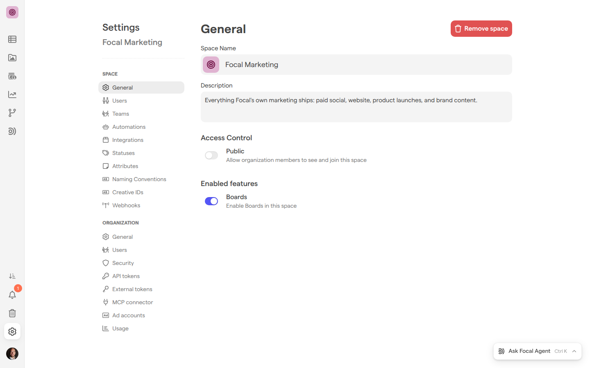Open the image library icon in left rail
Viewport: 590px width, 368px height.
pyautogui.click(x=12, y=58)
